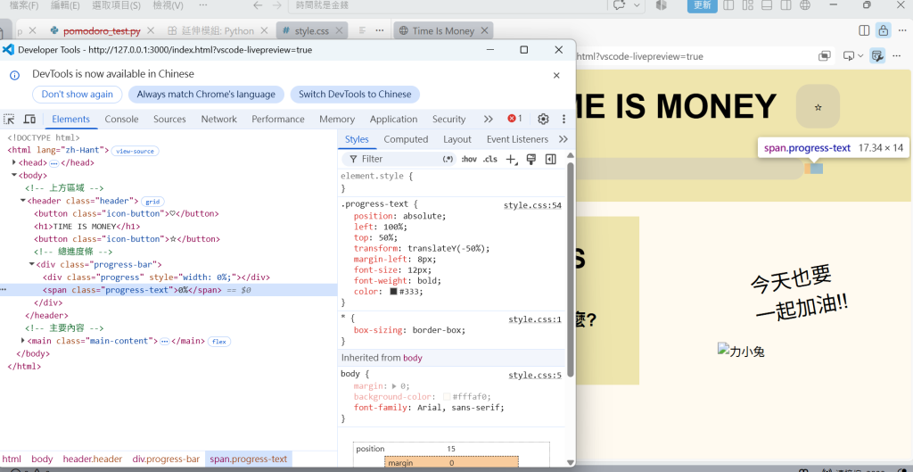This screenshot has width=913, height=472.
Task: Click Always match Chrome's language button
Action: tap(206, 95)
